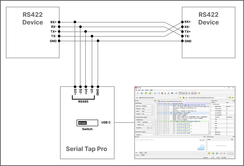
Task: Toggle the highlighted table-view toolbar button
Action: coord(180,93)
